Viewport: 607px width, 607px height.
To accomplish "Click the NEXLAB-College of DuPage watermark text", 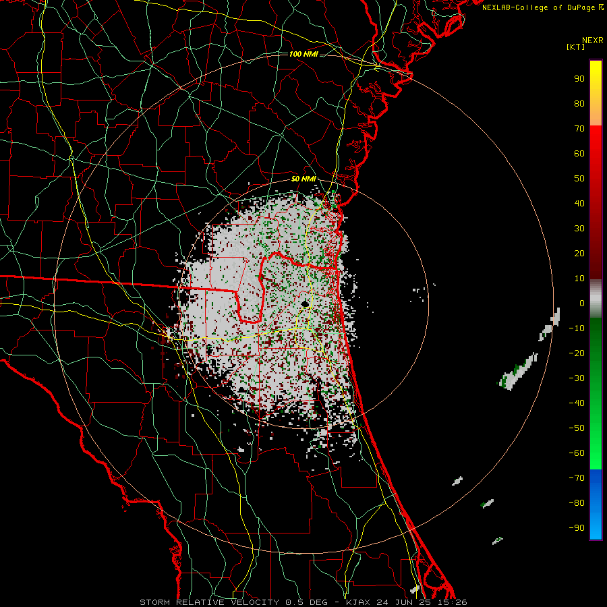I will (x=543, y=7).
